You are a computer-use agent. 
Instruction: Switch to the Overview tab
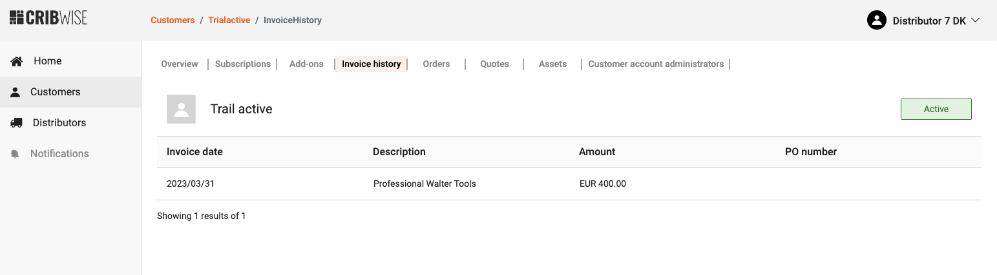[x=179, y=64]
